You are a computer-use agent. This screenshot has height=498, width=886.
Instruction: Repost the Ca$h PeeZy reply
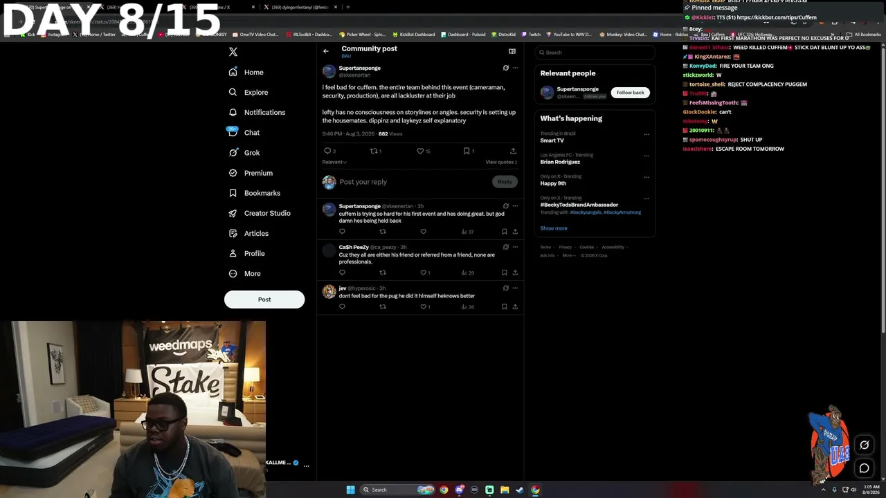pos(383,273)
